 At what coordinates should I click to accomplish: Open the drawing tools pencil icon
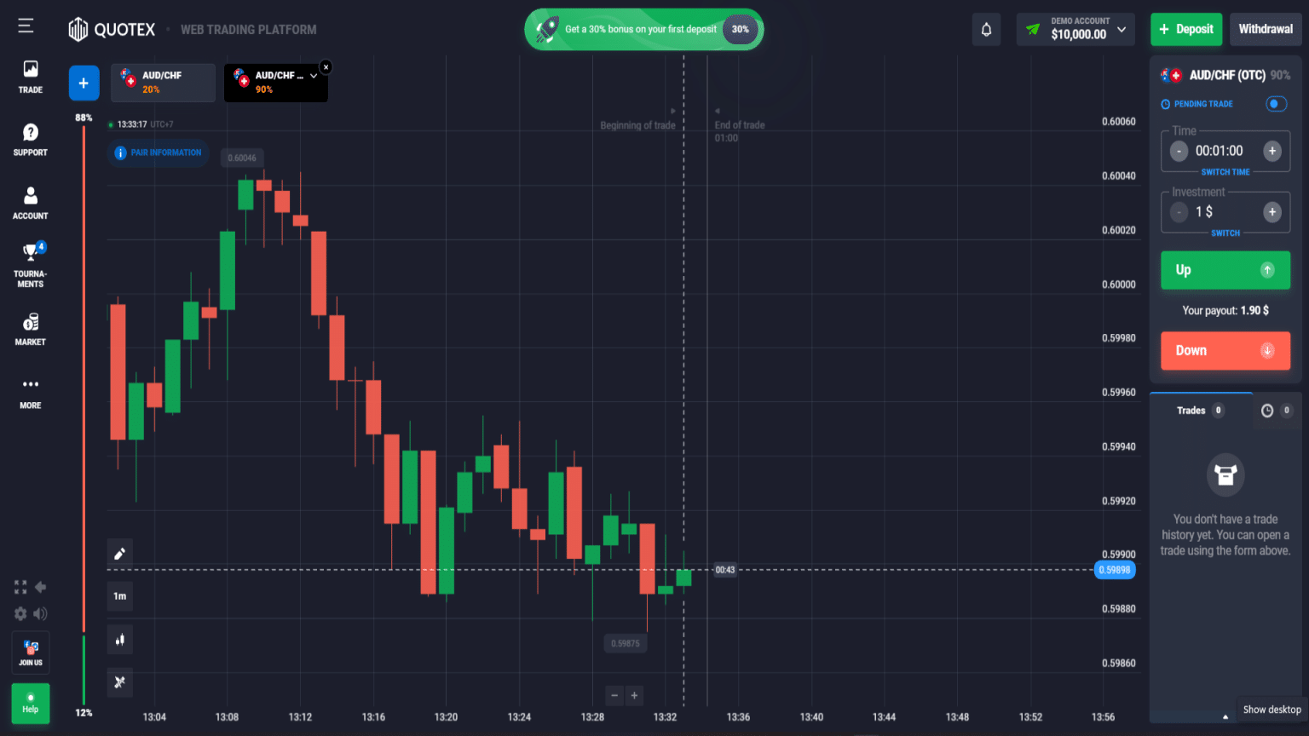[x=120, y=554]
